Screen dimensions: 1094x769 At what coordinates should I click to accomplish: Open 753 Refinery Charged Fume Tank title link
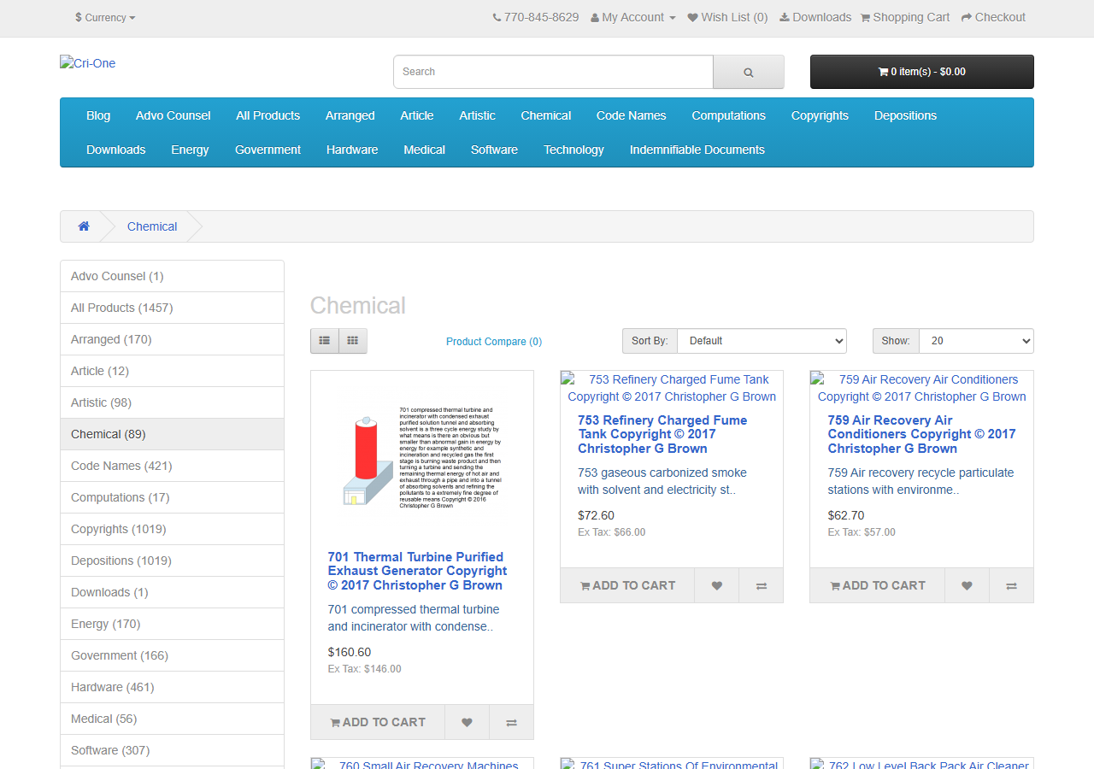(662, 434)
